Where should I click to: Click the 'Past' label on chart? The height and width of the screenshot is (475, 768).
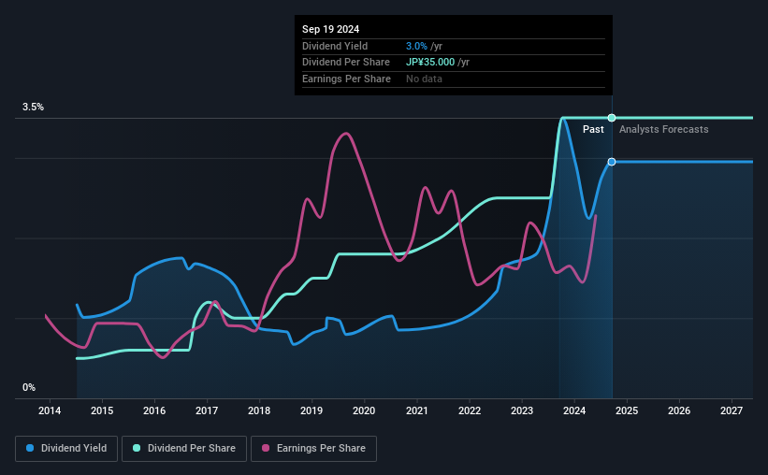coord(593,129)
